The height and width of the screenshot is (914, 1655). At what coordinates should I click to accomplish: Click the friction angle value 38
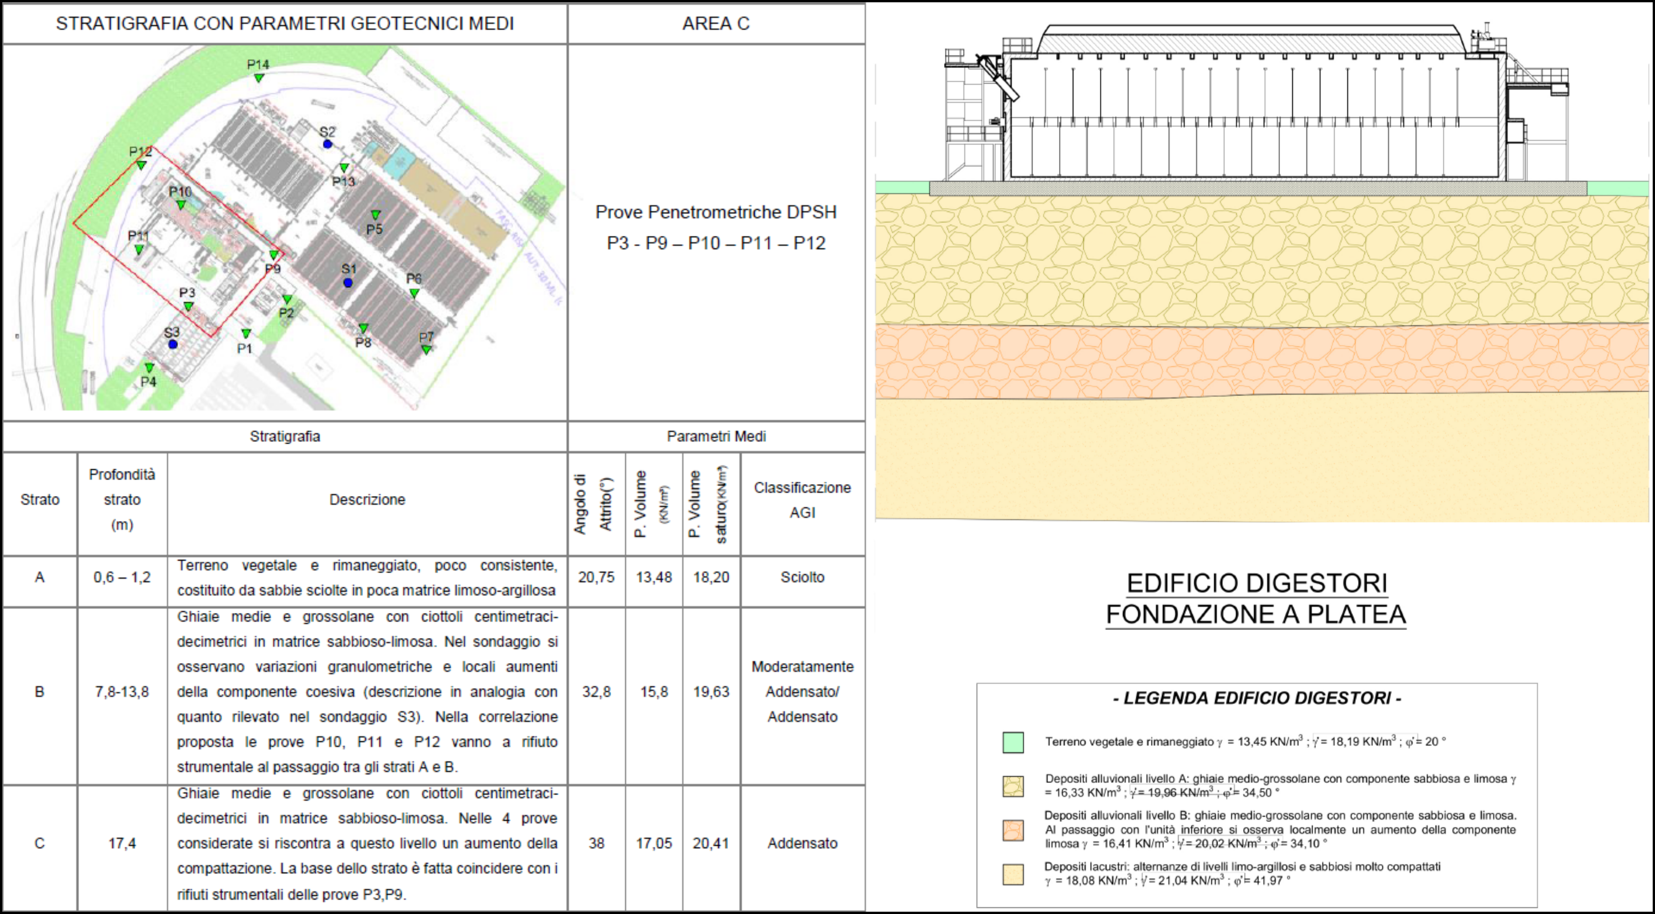(596, 843)
